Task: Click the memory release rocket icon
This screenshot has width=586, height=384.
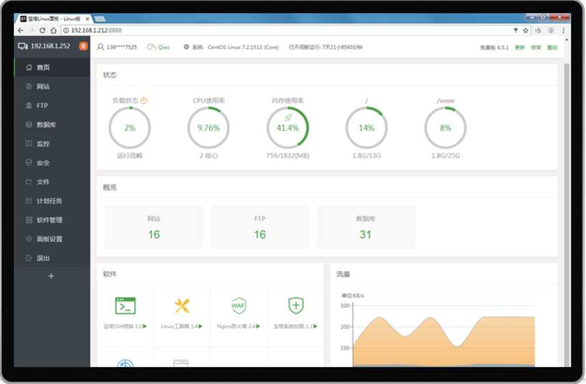Action: click(288, 118)
